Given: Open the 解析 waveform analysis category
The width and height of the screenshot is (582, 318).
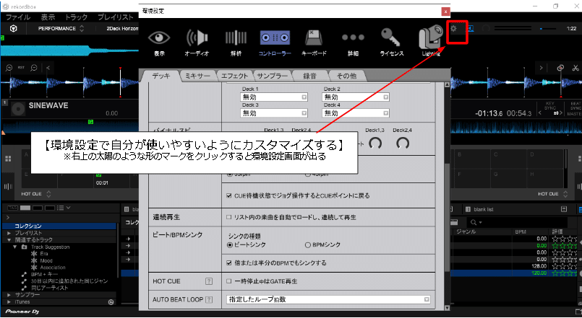Looking at the screenshot, I should (x=236, y=43).
